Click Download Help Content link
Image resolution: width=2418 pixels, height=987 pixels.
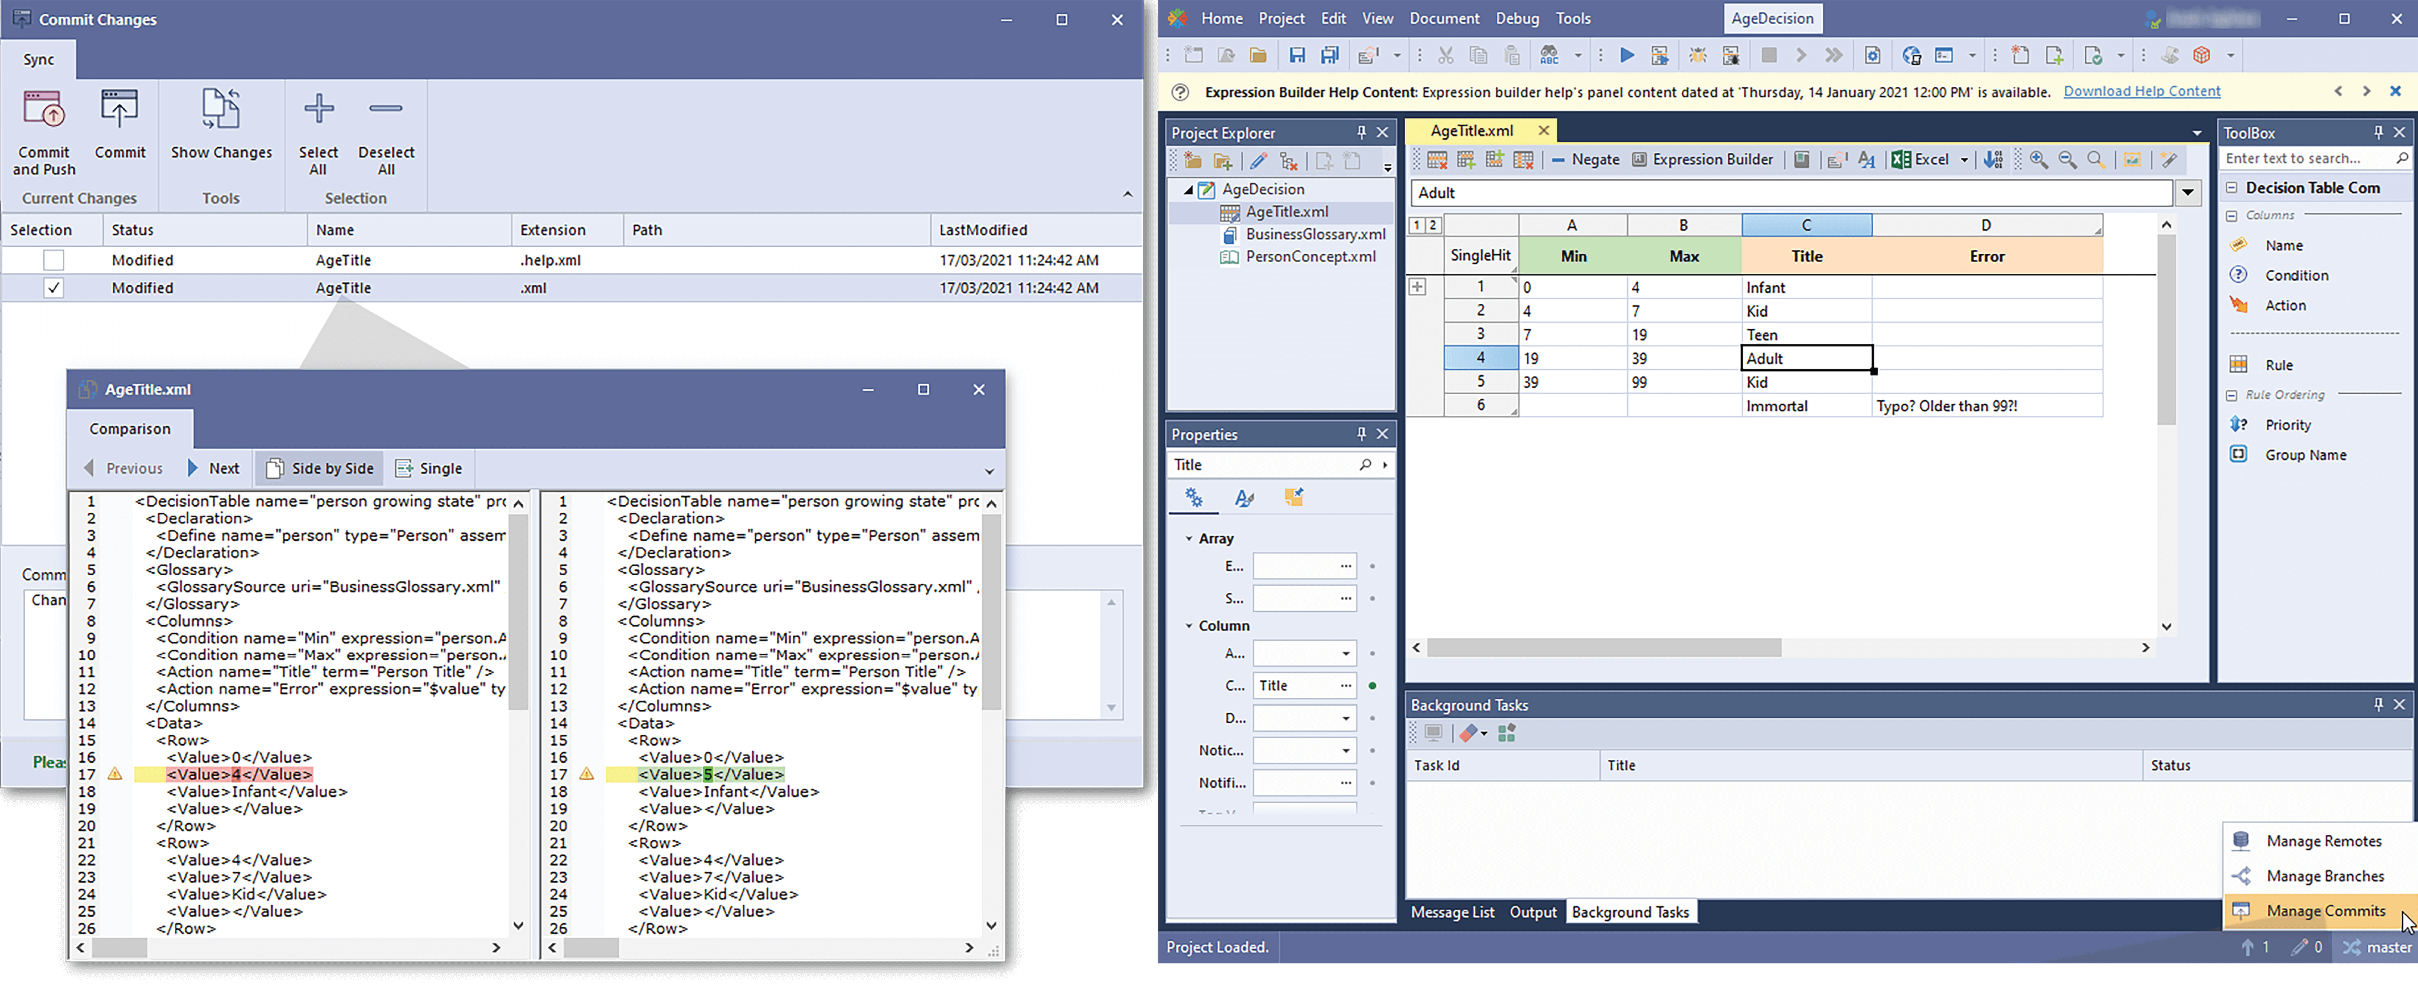click(x=2141, y=91)
